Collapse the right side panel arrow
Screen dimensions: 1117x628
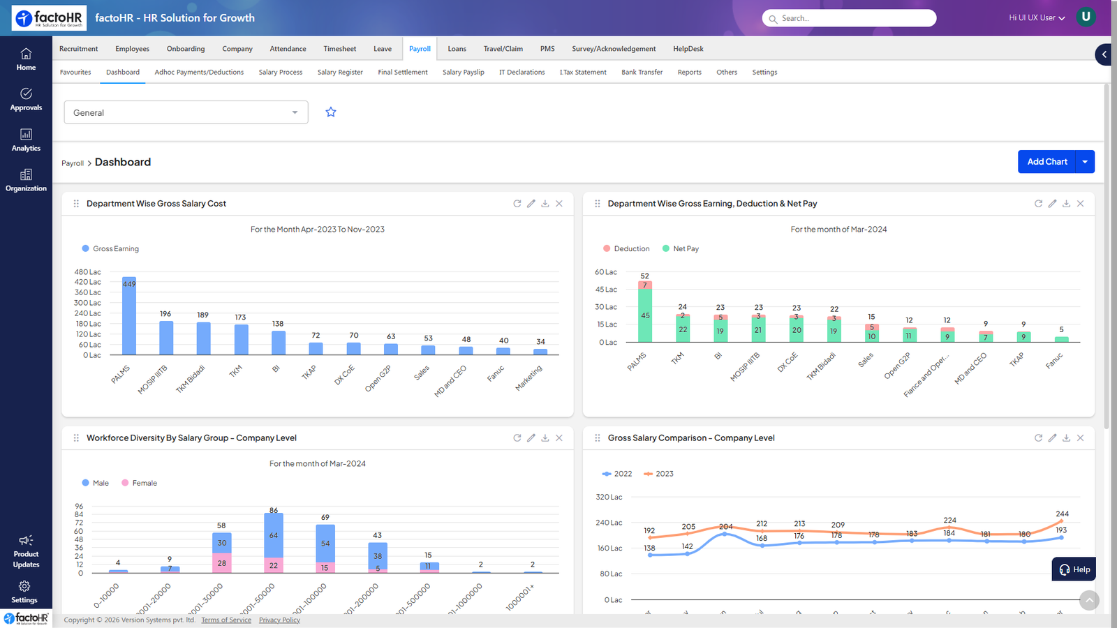coord(1104,54)
